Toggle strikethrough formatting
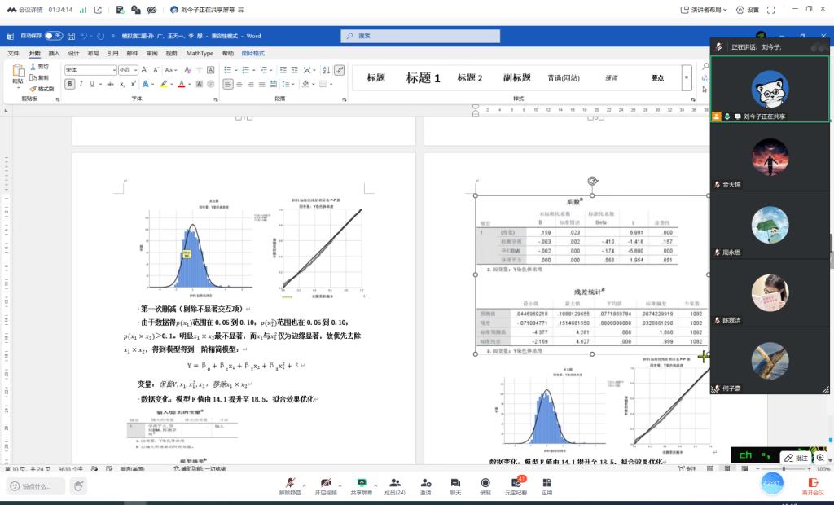The height and width of the screenshot is (505, 834). click(x=110, y=84)
